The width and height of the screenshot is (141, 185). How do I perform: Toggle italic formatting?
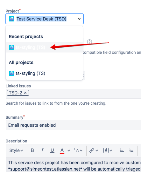[x=42, y=150]
